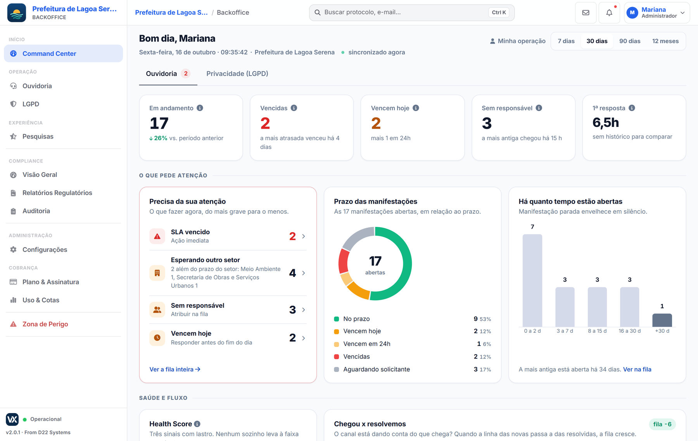Image resolution: width=698 pixels, height=441 pixels.
Task: Click the Vencidas info icon
Action: click(294, 108)
